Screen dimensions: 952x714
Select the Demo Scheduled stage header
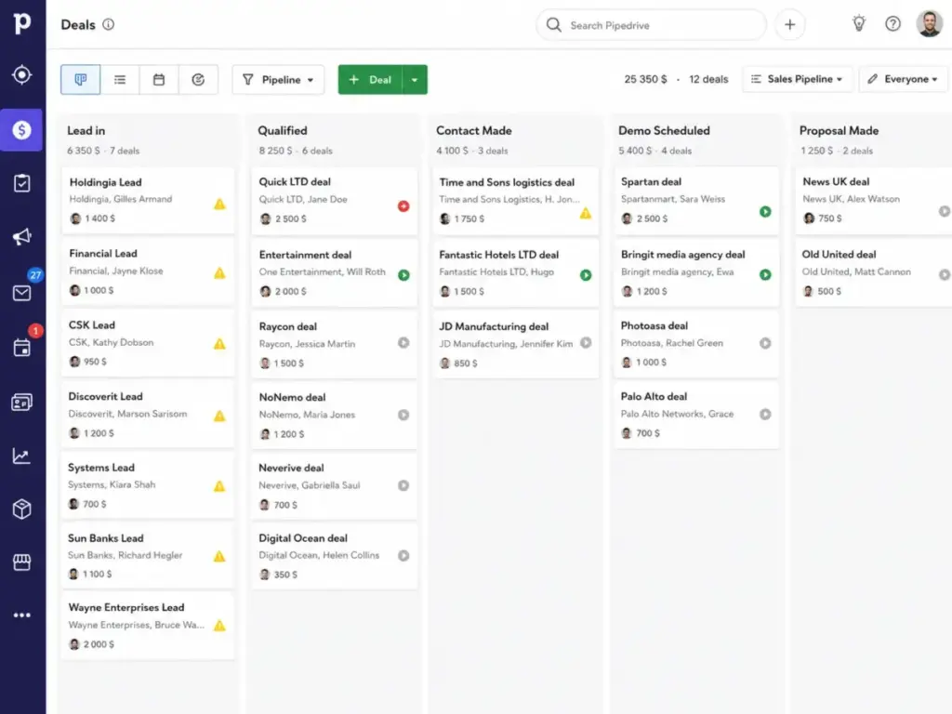[x=664, y=130]
